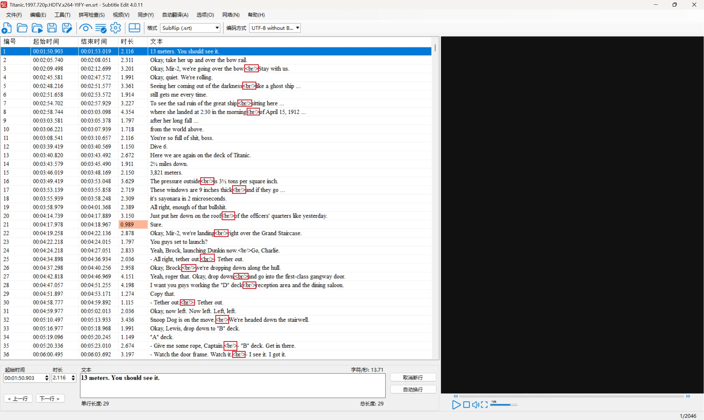Click the spell check list icon
Image resolution: width=704 pixels, height=420 pixels.
coord(100,28)
